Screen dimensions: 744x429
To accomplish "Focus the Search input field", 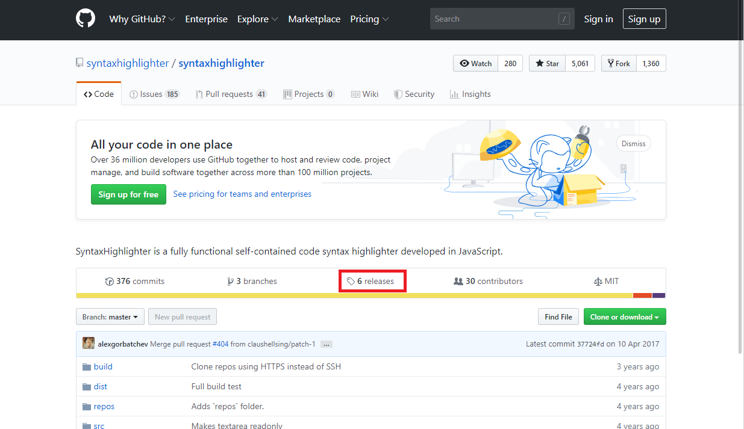I will pyautogui.click(x=502, y=19).
